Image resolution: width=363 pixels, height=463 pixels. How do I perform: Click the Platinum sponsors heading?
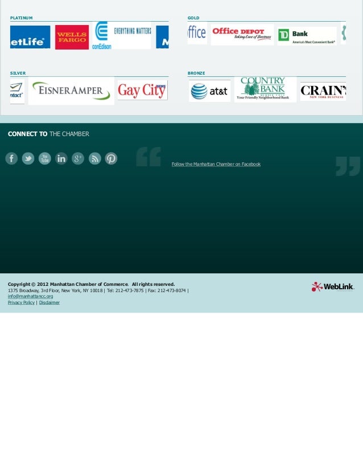point(21,18)
